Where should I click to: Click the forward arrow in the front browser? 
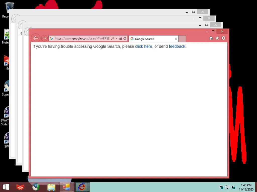coord(44,38)
